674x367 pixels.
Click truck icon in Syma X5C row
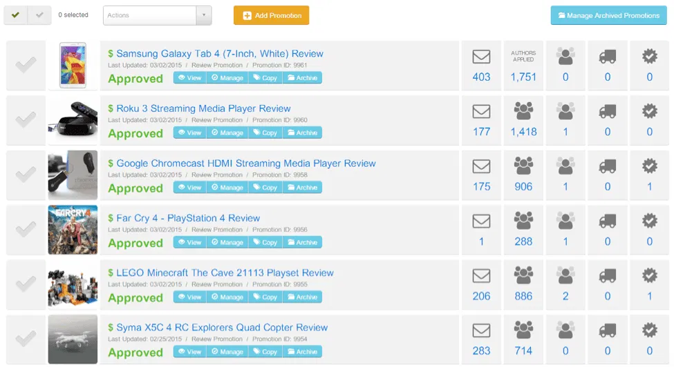coord(608,330)
